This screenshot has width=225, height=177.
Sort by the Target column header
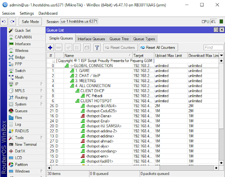click(x=143, y=55)
